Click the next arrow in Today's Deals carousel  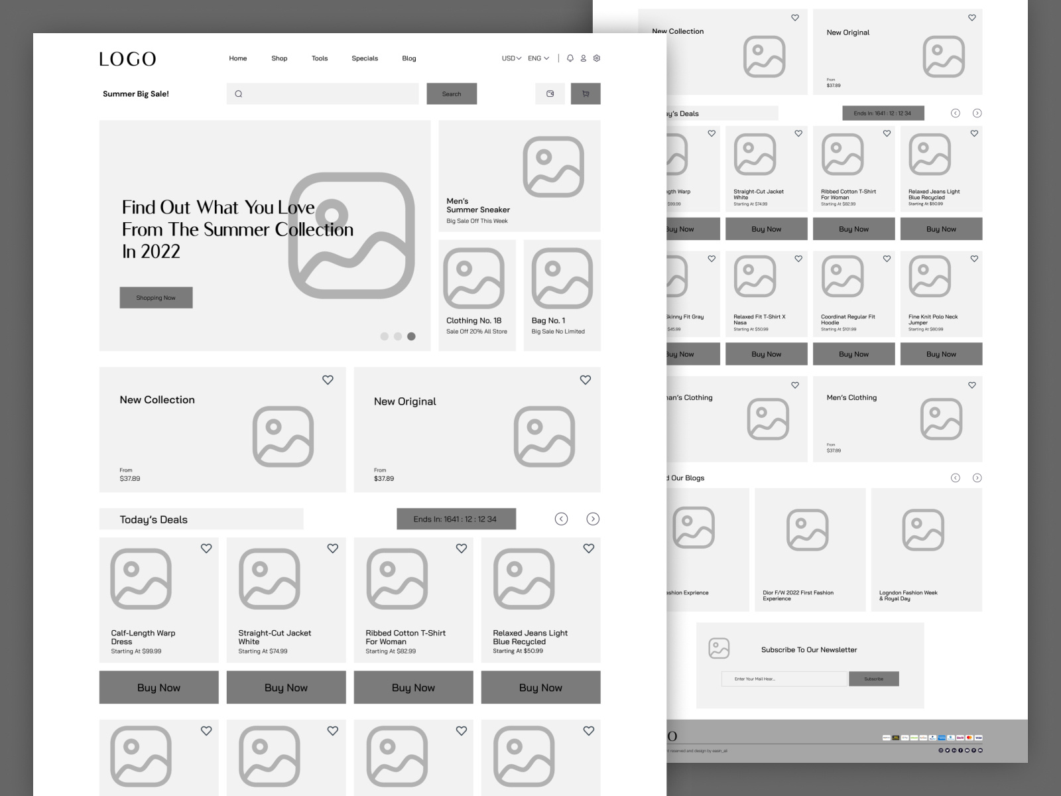click(x=593, y=519)
